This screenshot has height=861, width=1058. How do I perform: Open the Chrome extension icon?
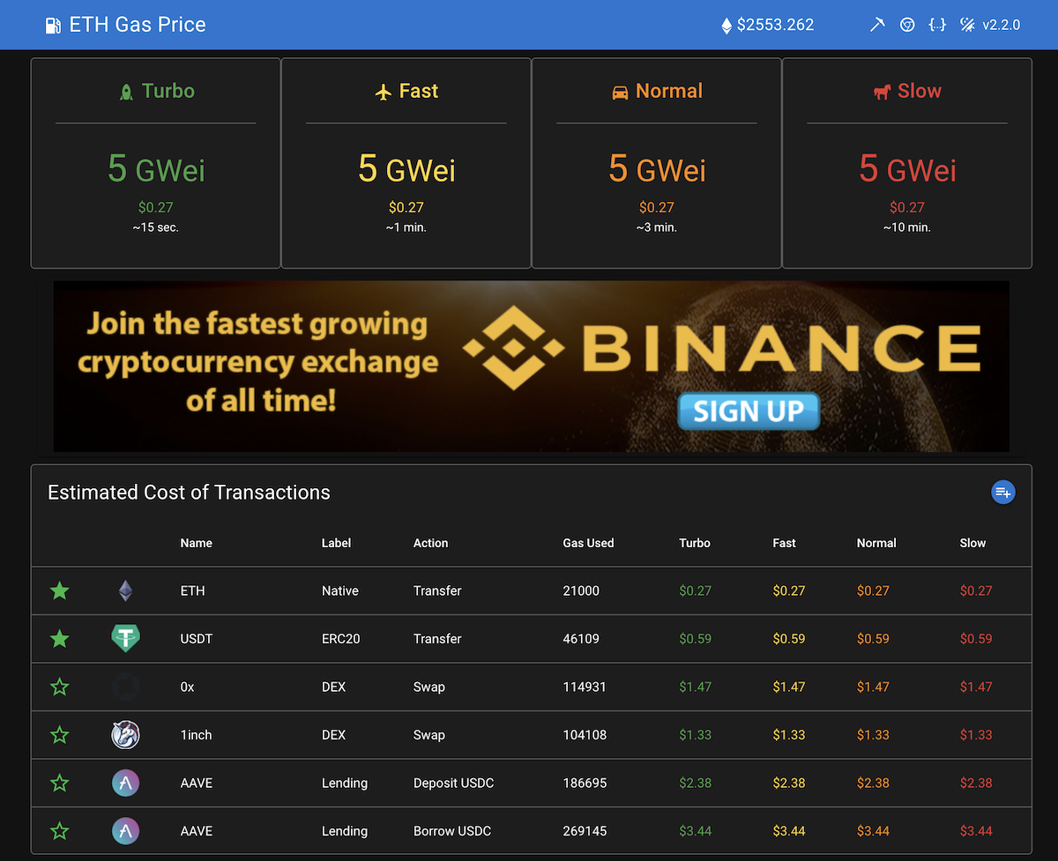coord(907,25)
